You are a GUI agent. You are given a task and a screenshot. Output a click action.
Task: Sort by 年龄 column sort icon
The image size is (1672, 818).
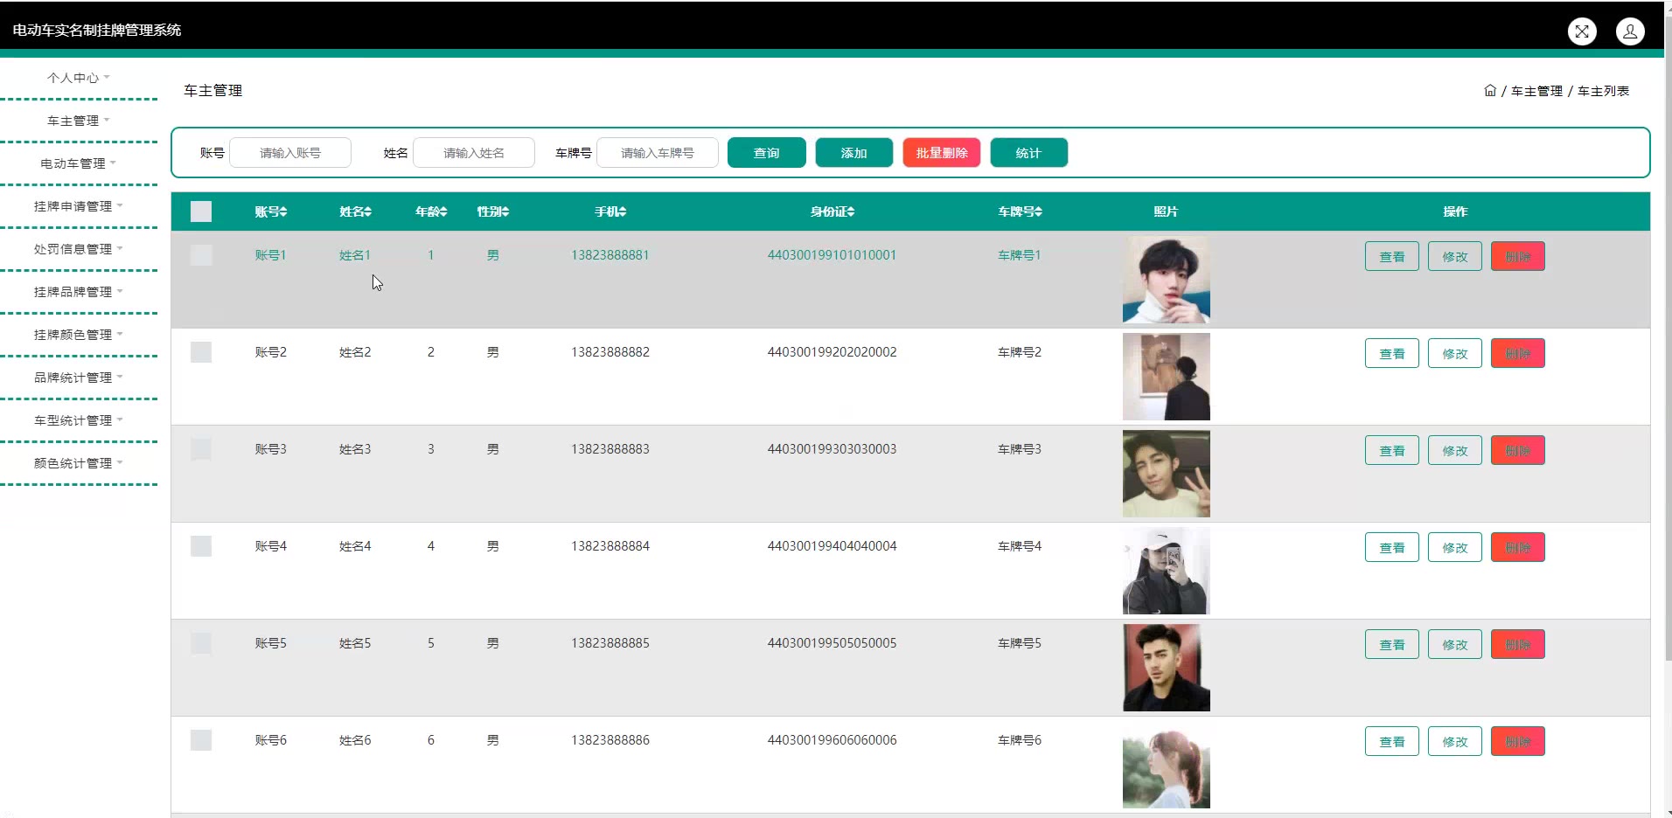coord(443,211)
